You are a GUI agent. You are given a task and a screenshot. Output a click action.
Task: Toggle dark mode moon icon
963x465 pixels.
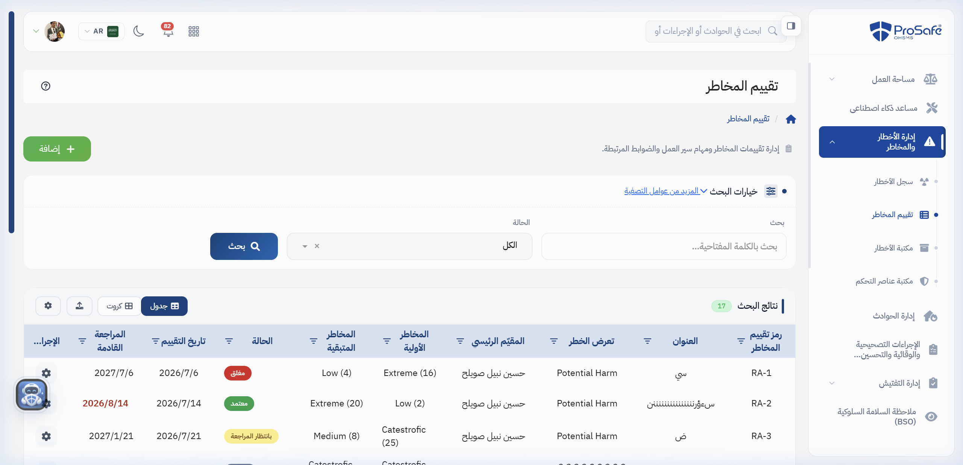[139, 31]
